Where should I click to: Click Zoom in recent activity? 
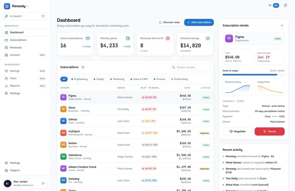(x=263, y=178)
